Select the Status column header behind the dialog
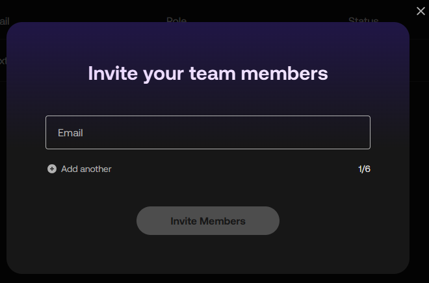The height and width of the screenshot is (283, 429). tap(363, 21)
